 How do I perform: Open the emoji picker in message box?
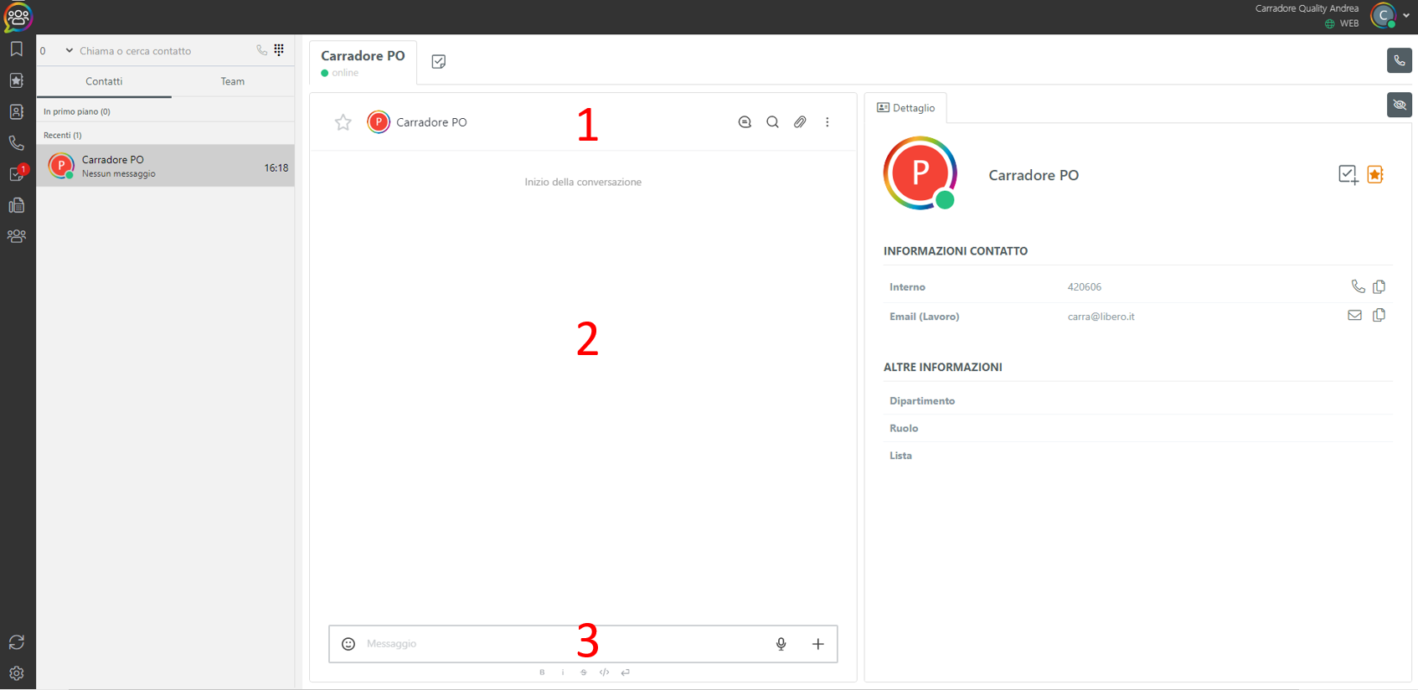[348, 644]
